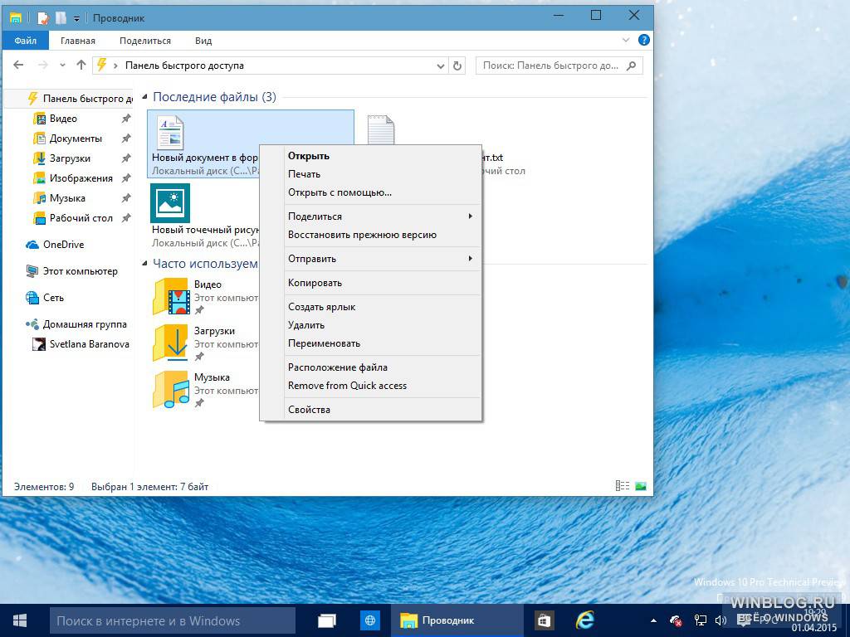Click the search magnifier icon in Explorer

click(x=631, y=66)
